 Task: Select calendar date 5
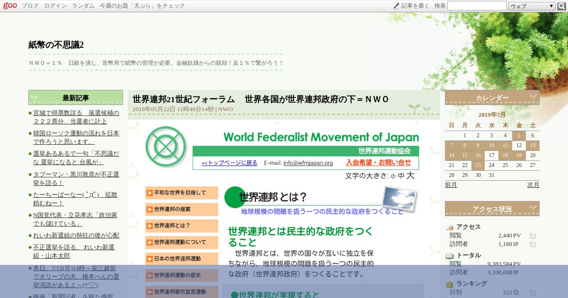[519, 135]
